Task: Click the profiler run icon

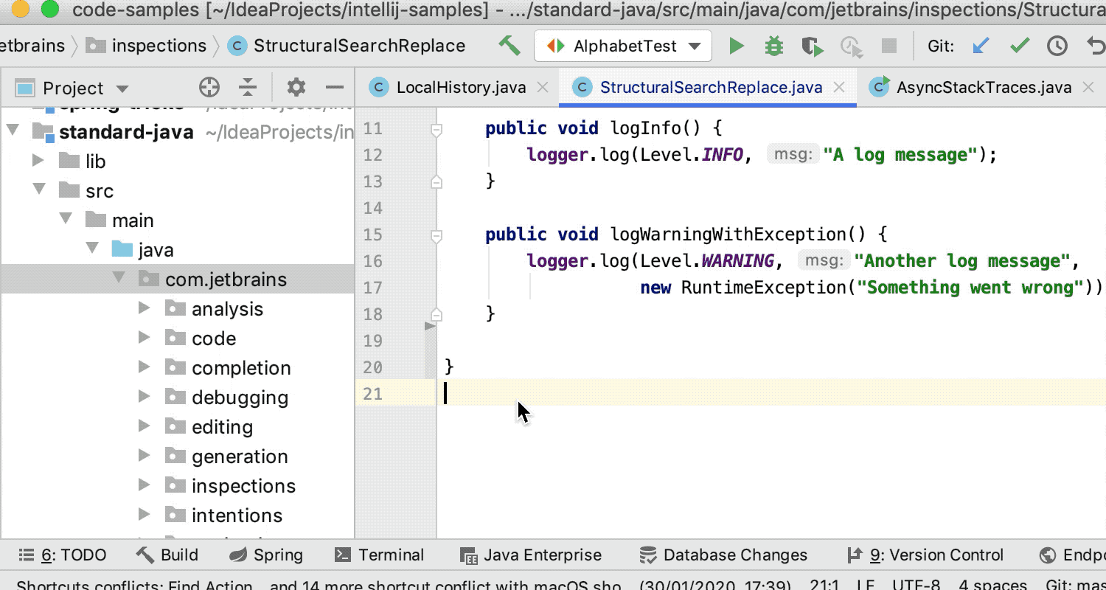Action: [852, 46]
